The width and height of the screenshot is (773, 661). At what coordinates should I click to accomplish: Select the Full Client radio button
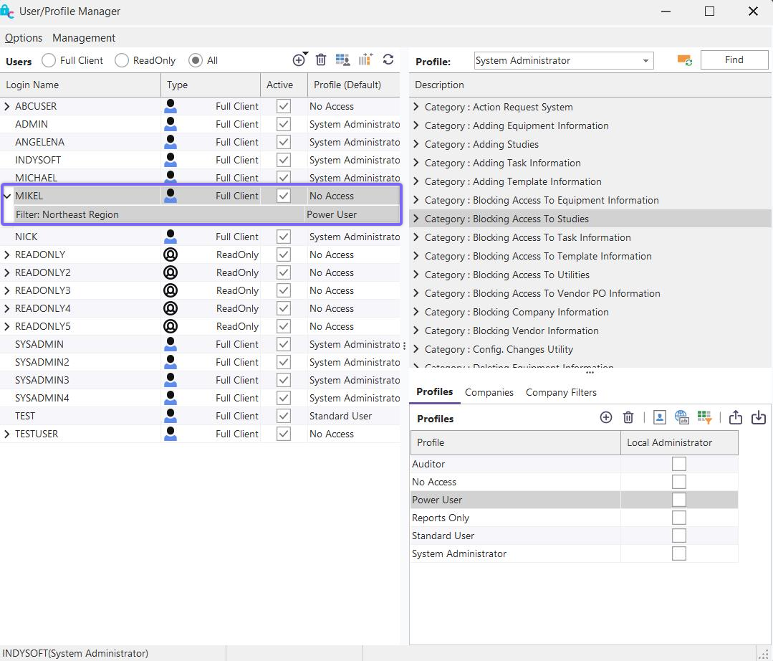tap(49, 60)
